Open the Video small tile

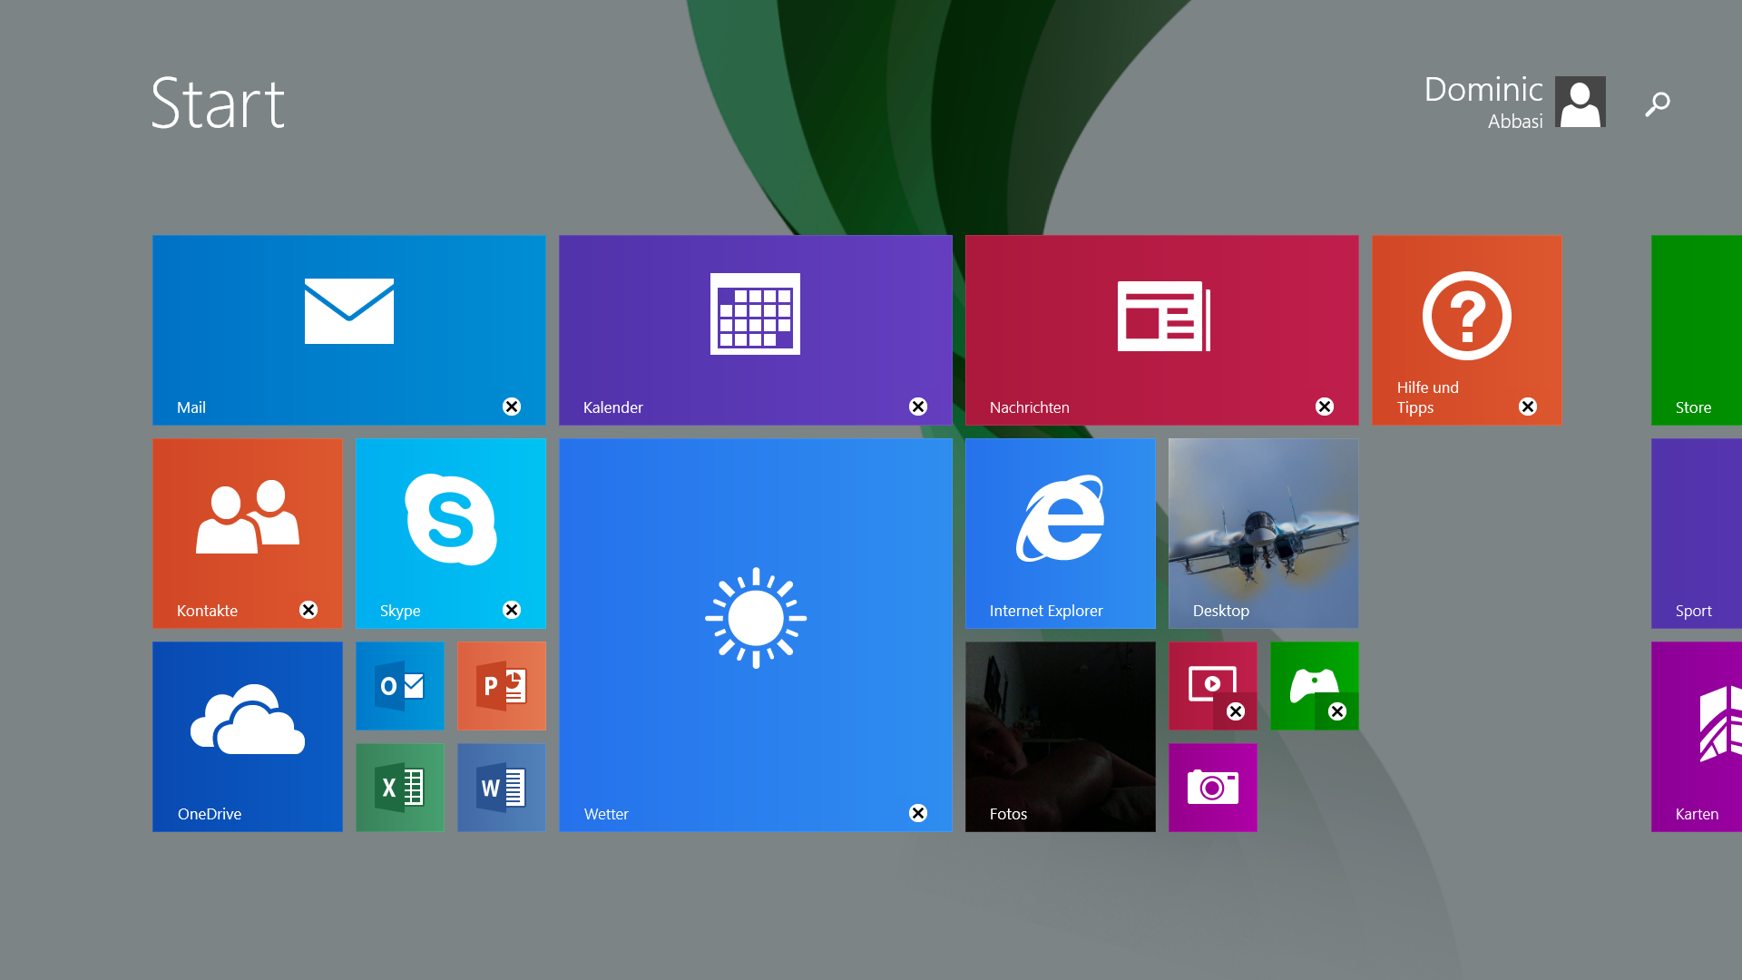(x=1213, y=686)
